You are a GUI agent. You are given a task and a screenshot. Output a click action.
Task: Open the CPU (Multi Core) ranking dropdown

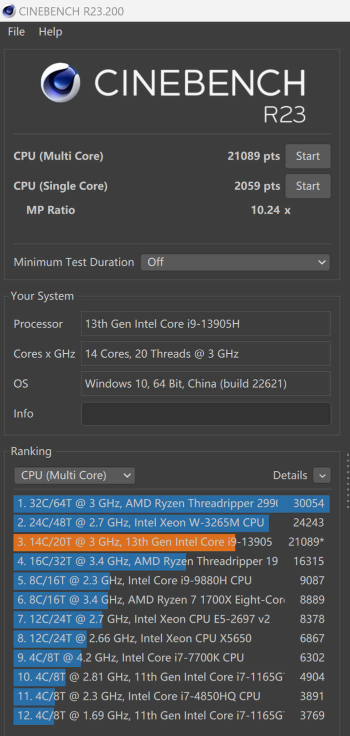pyautogui.click(x=74, y=475)
